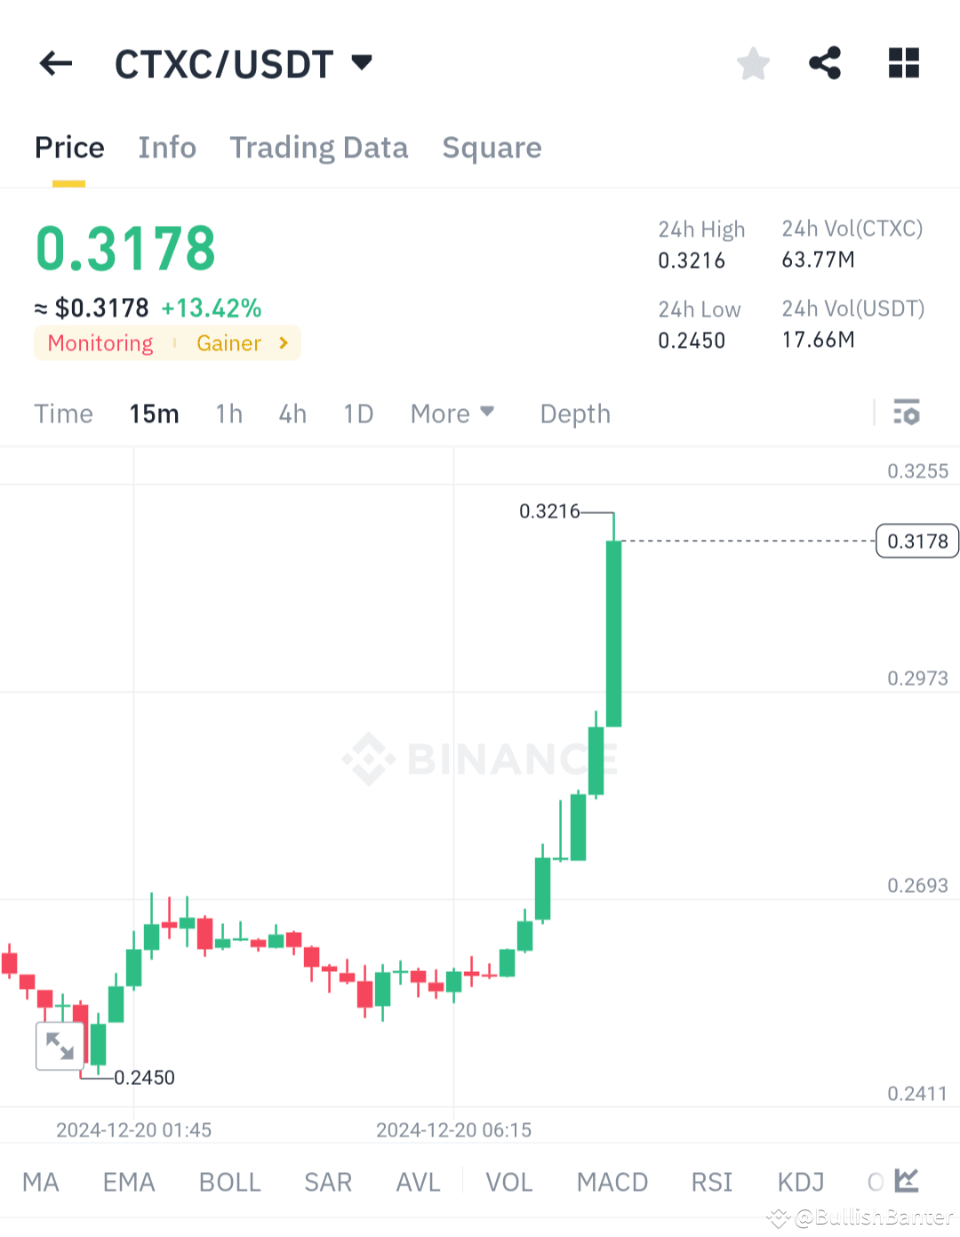This screenshot has width=960, height=1237.
Task: Toggle the VOL indicator
Action: (x=508, y=1181)
